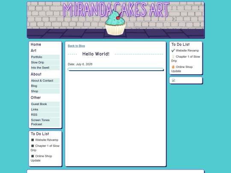Open Into the Swell link

point(45,67)
